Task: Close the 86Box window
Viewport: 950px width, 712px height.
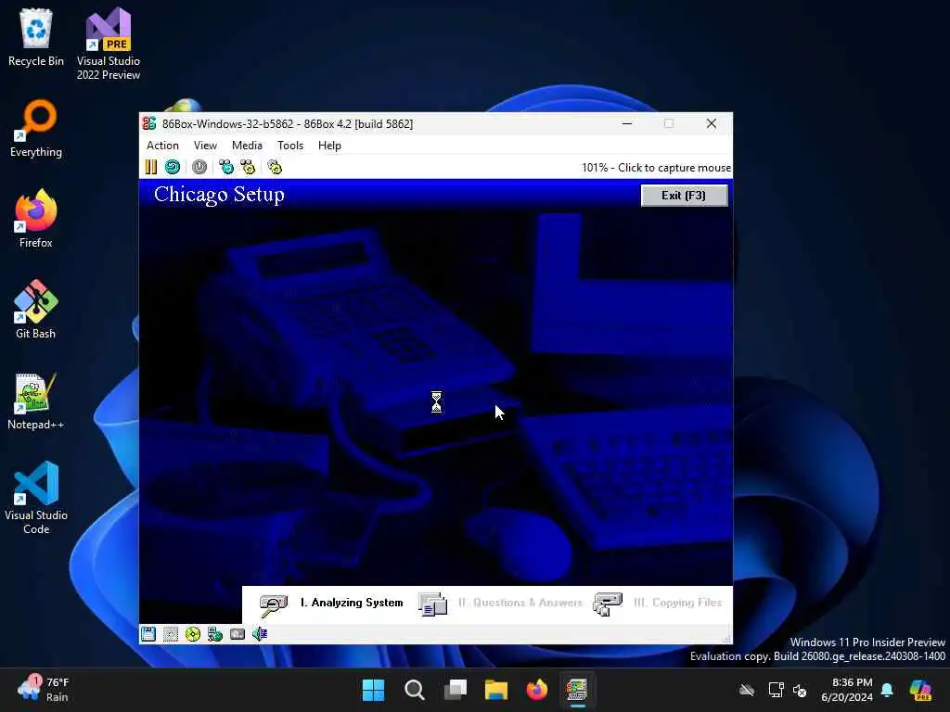Action: pyautogui.click(x=712, y=123)
